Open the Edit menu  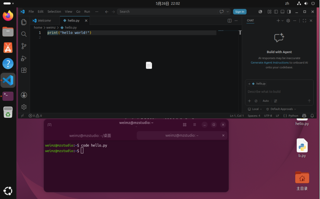pos(40,12)
